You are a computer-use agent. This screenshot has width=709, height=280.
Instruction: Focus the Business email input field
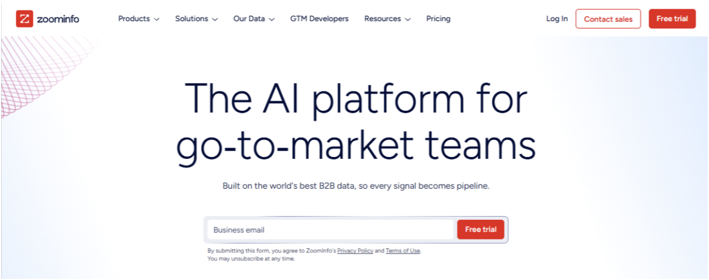pos(331,230)
